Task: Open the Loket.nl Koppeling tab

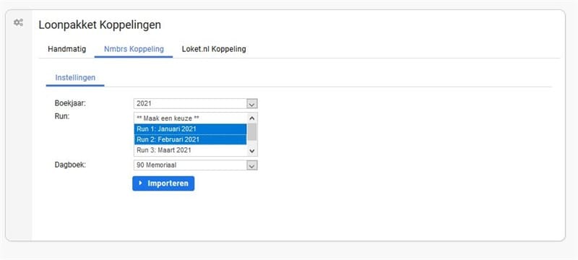Action: [214, 49]
